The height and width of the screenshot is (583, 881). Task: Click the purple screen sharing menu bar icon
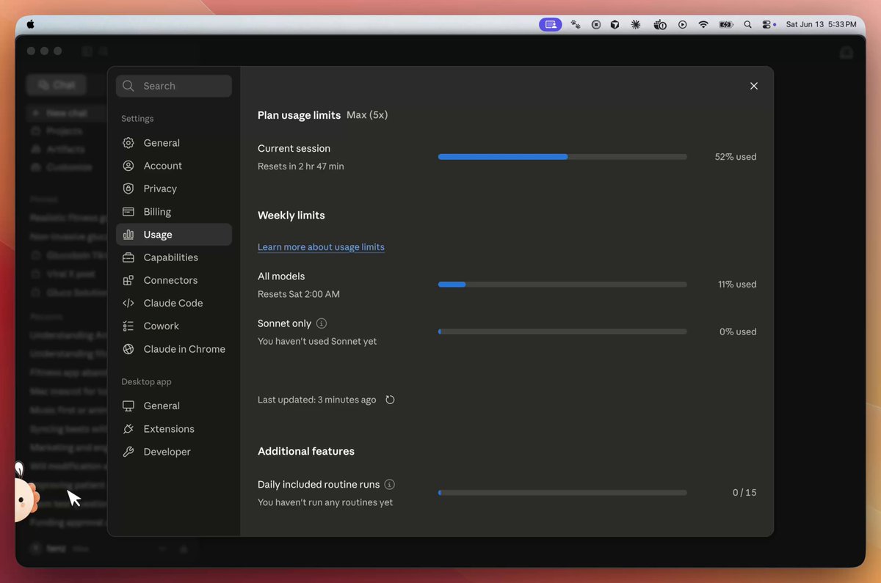click(x=551, y=24)
